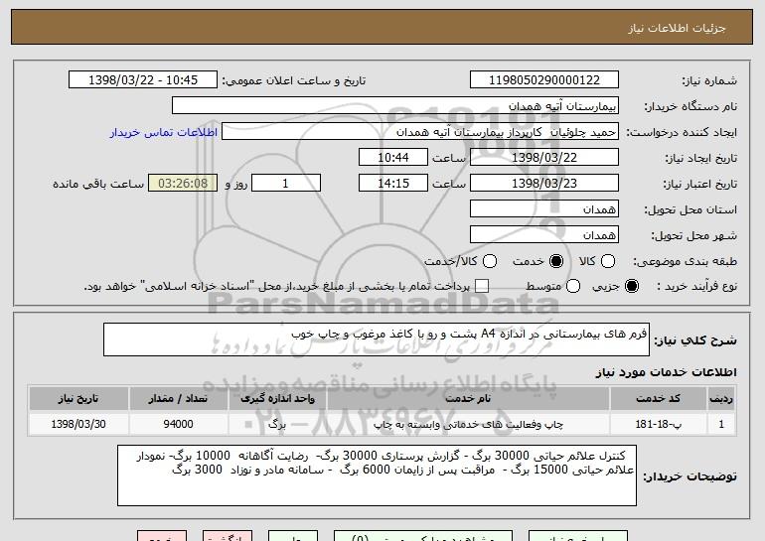This screenshot has height=541, width=765.
Task: Click the delivery province field همدان
Action: pyautogui.click(x=544, y=209)
